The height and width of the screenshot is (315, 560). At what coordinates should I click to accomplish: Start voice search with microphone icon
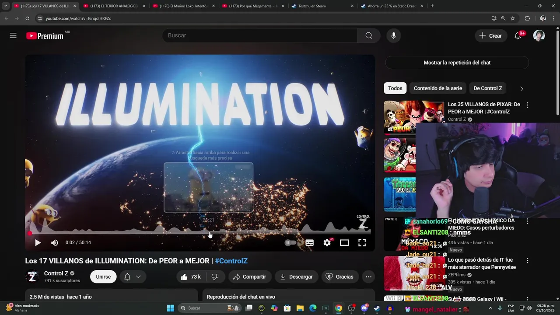(x=394, y=35)
